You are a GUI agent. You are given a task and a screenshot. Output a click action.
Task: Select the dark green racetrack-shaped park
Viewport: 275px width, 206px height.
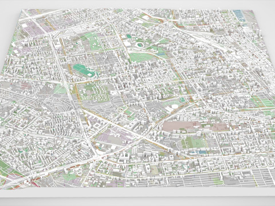click(x=84, y=70)
